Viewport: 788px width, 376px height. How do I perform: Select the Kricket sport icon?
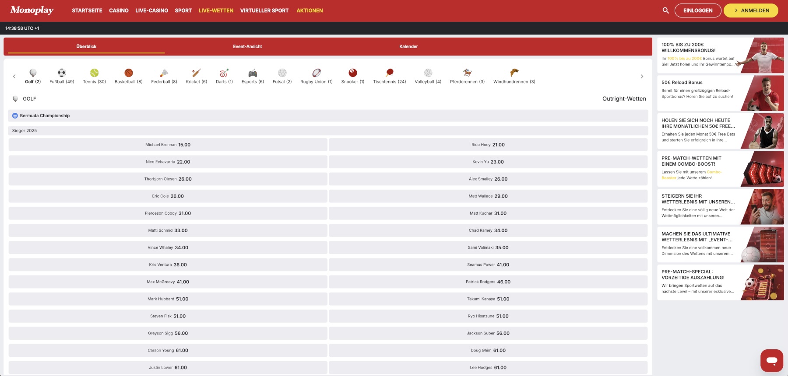pos(197,73)
